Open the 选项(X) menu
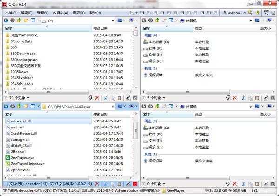 (x=79, y=13)
